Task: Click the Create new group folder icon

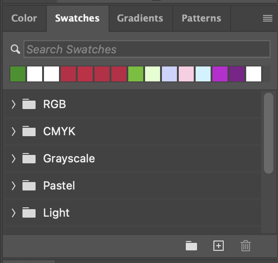Action: 191,246
